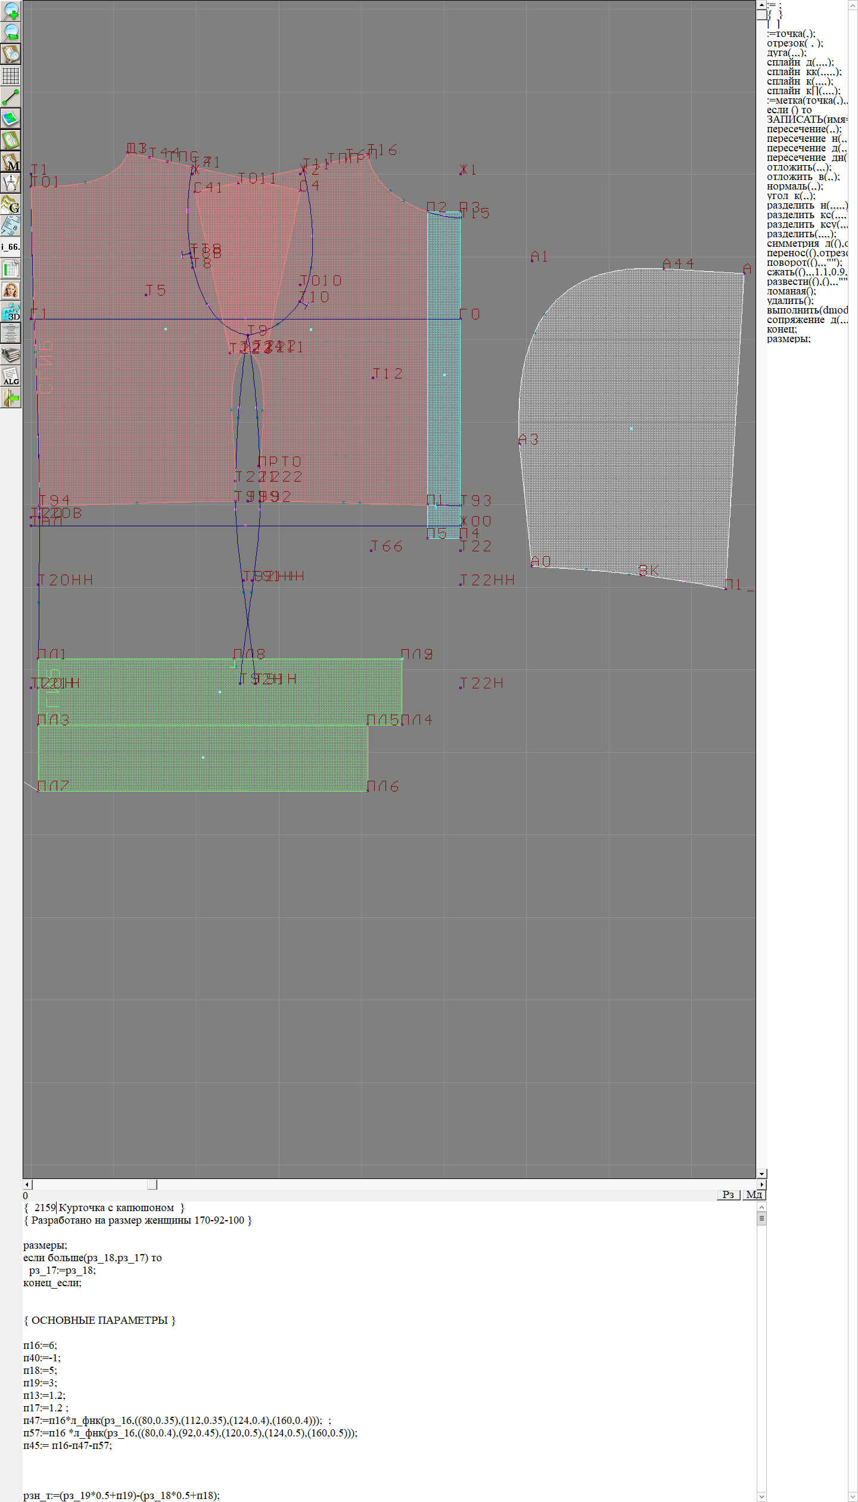Open the ALG algorithm icon
858x1502 pixels.
(x=11, y=376)
